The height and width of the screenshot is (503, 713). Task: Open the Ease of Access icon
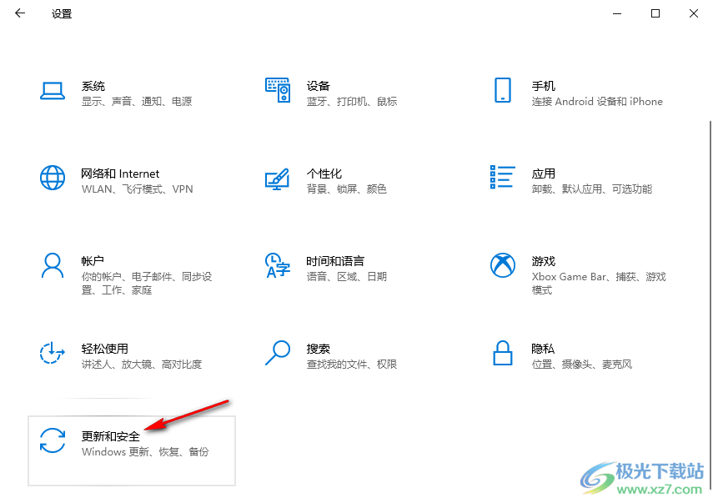coord(53,353)
